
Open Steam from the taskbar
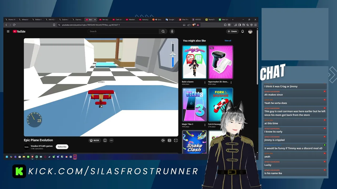49,157
